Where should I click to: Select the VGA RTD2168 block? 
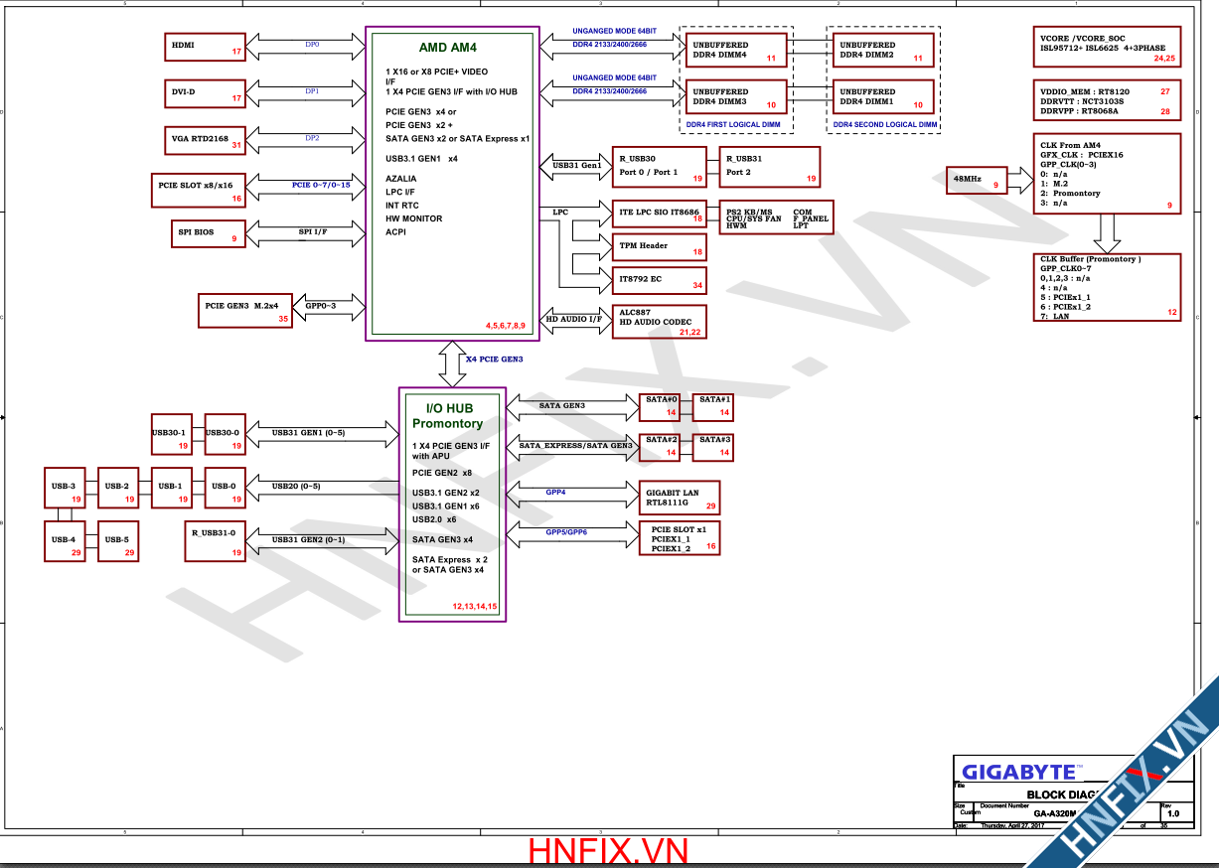click(x=205, y=139)
